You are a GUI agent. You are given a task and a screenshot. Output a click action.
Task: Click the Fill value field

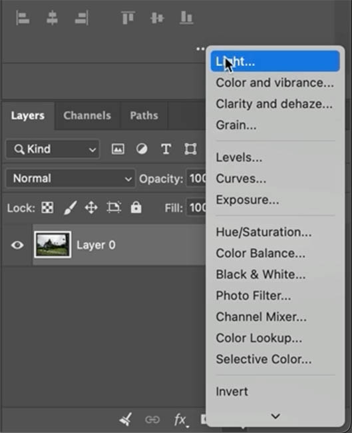coord(196,207)
